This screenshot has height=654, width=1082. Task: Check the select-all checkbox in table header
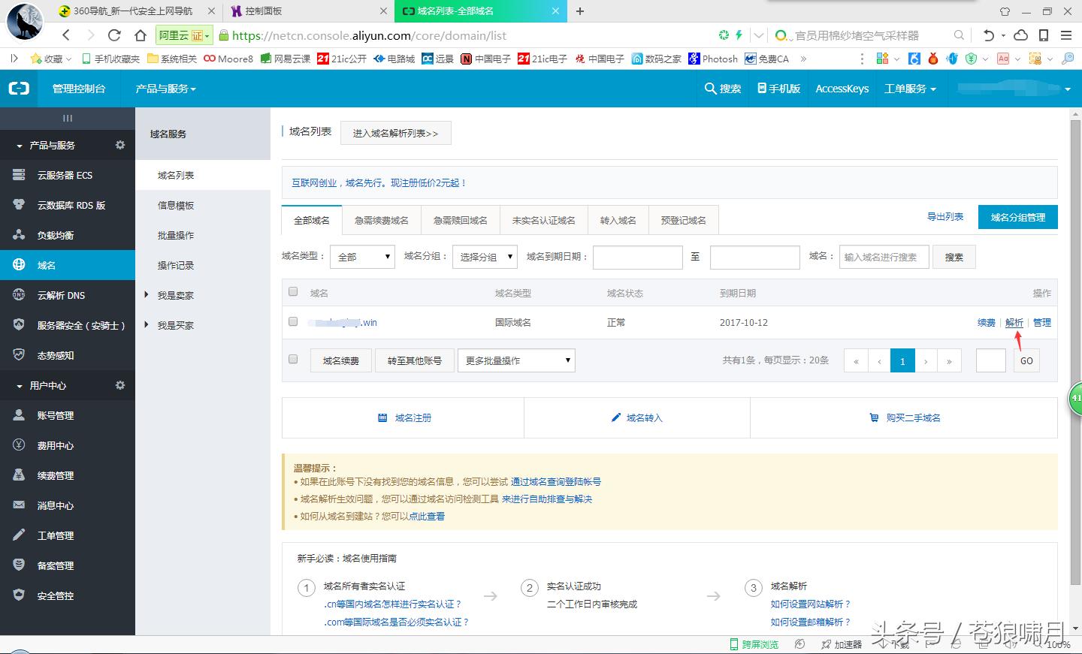tap(293, 292)
